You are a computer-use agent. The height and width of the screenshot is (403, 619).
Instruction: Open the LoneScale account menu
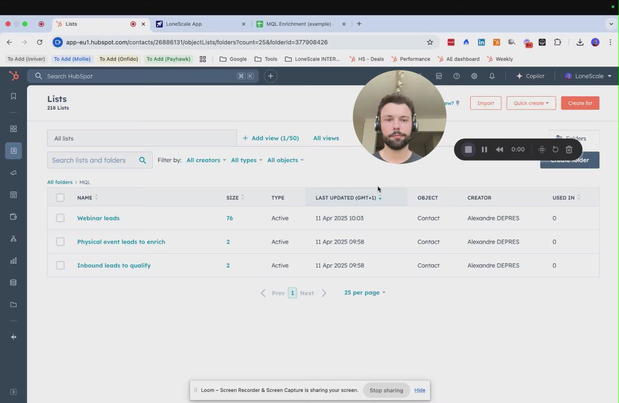pos(588,76)
